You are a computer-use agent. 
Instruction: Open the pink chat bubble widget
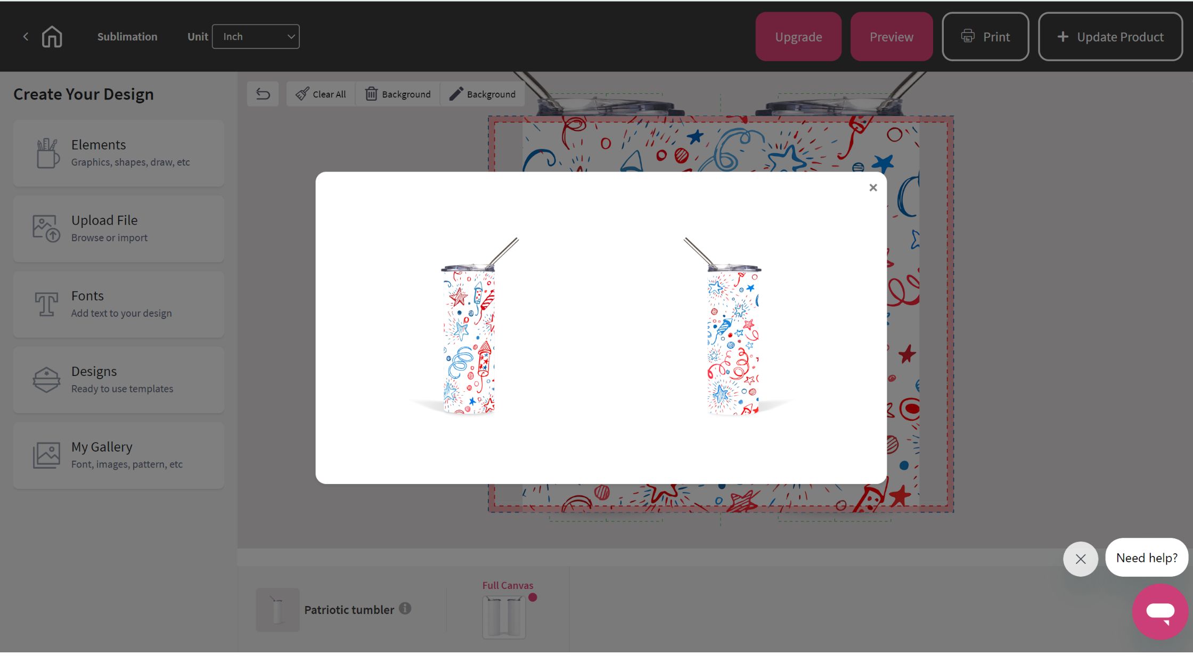click(x=1160, y=611)
